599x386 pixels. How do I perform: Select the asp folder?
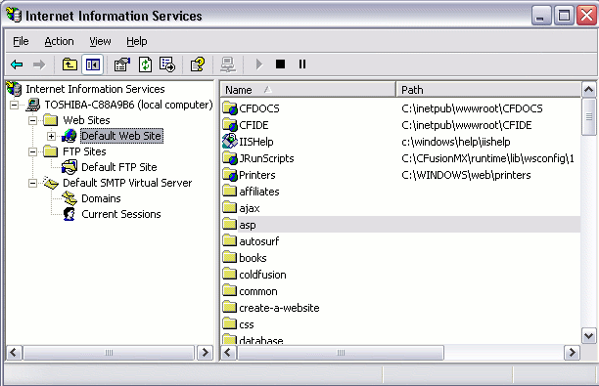tap(248, 225)
